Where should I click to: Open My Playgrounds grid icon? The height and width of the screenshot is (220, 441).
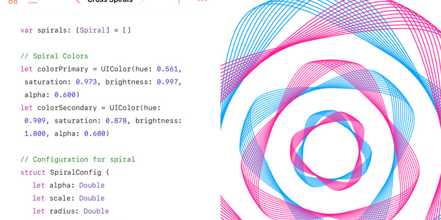click(12, 1)
